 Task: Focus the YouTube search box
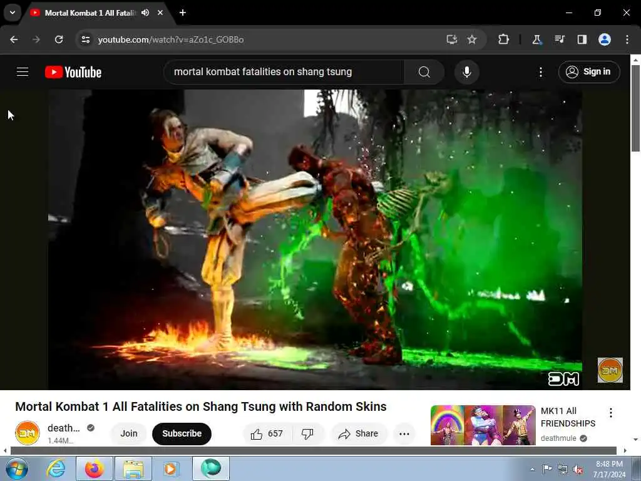point(284,72)
